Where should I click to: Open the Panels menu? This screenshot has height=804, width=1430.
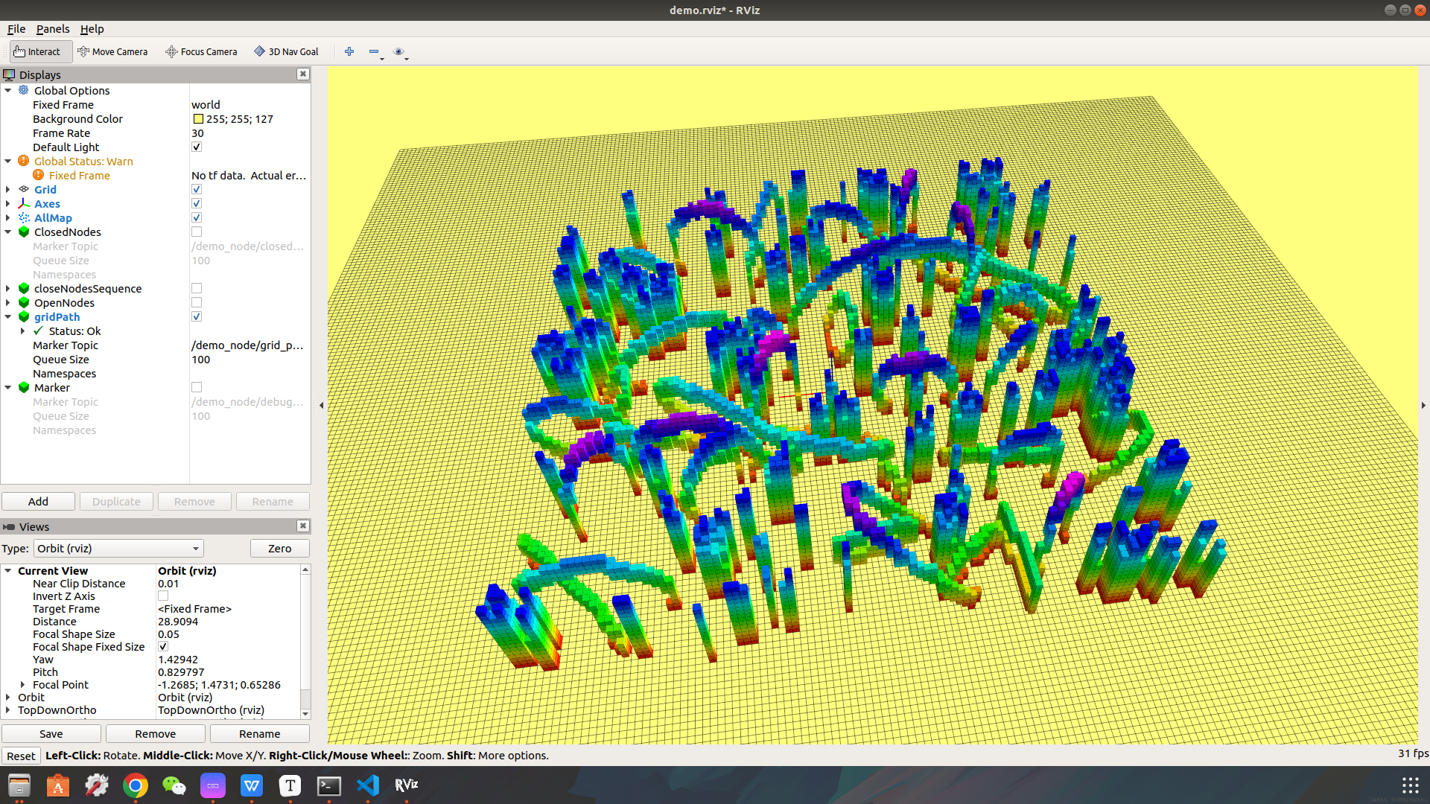click(x=52, y=29)
